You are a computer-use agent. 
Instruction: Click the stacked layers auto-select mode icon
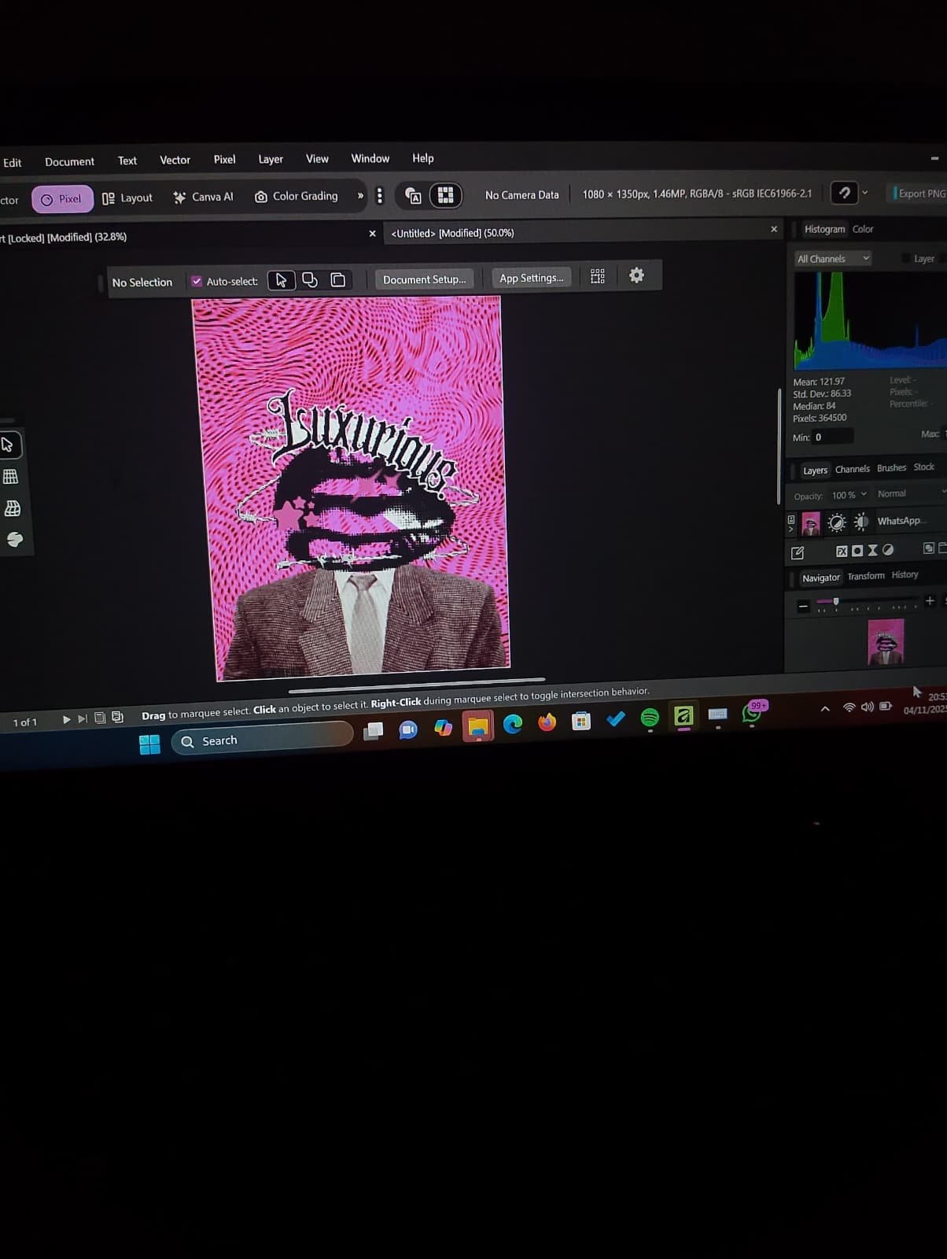coord(338,280)
